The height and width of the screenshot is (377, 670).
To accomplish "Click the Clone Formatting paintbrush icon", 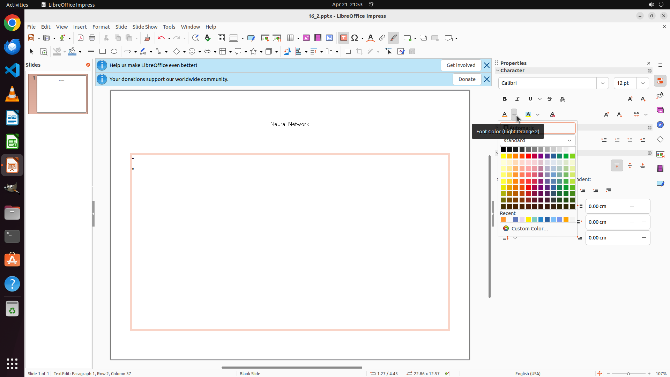I will pyautogui.click(x=147, y=38).
